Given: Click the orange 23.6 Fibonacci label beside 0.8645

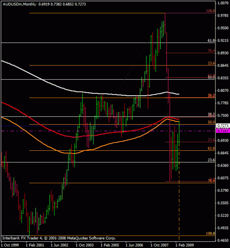Looking at the screenshot, I should [211, 63].
